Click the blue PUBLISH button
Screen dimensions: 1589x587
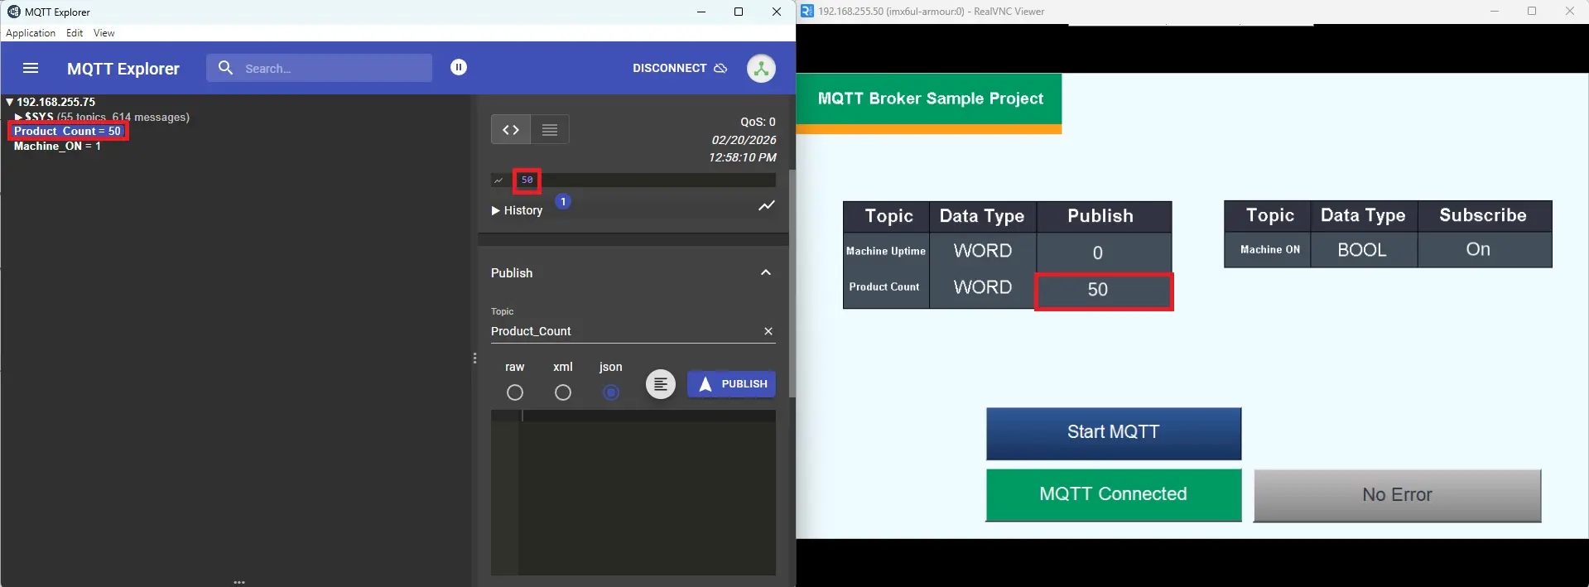pos(732,384)
